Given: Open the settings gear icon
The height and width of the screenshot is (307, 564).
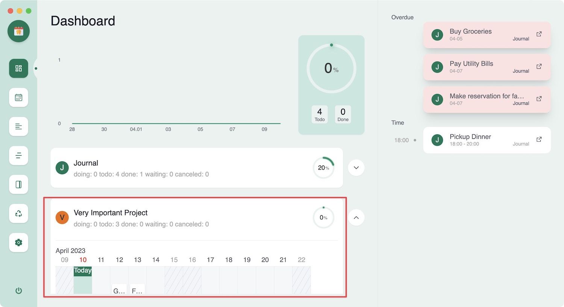Looking at the screenshot, I should pyautogui.click(x=18, y=242).
